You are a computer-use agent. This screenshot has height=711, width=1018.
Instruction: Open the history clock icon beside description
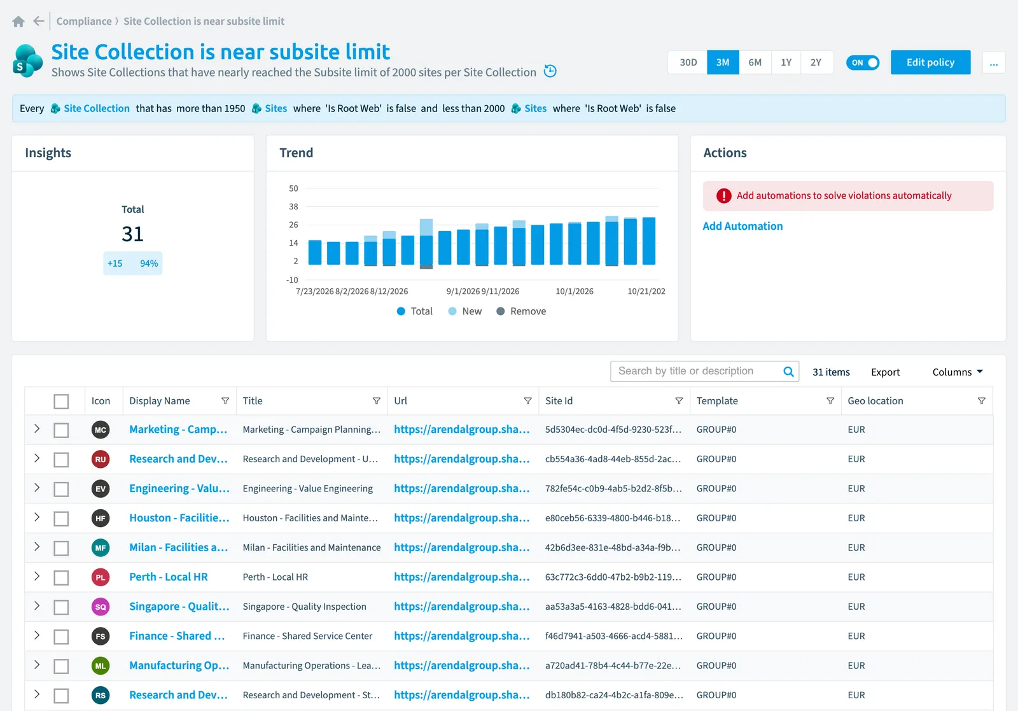[550, 71]
